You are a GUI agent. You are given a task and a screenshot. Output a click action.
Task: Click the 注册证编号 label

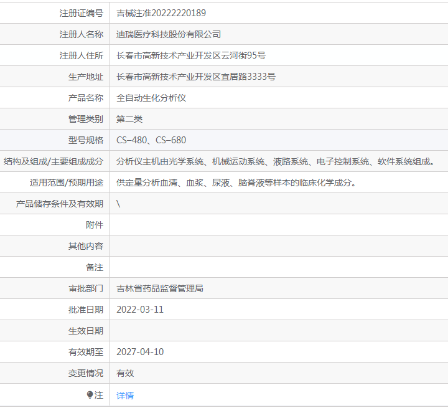pyautogui.click(x=82, y=13)
